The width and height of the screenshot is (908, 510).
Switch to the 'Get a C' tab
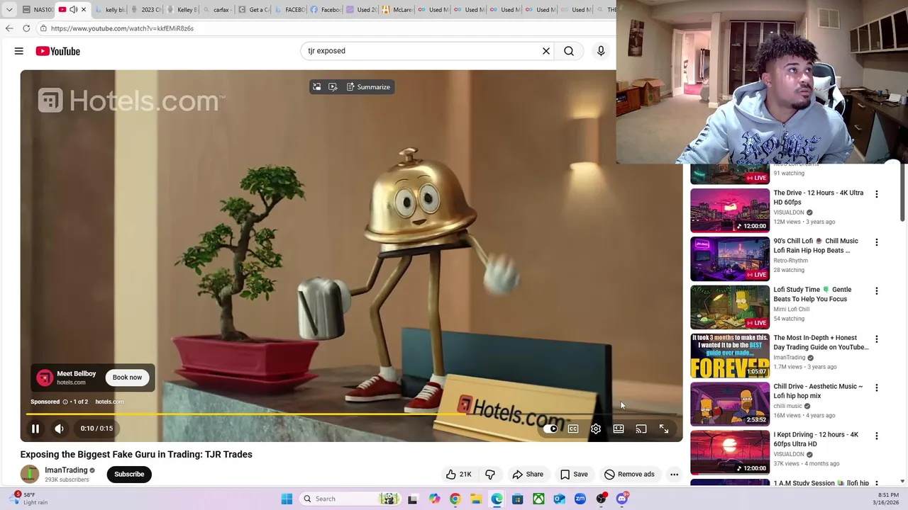(253, 10)
